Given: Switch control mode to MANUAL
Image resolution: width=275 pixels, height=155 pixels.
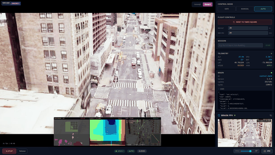Looking at the screenshot, I should tap(244, 9).
